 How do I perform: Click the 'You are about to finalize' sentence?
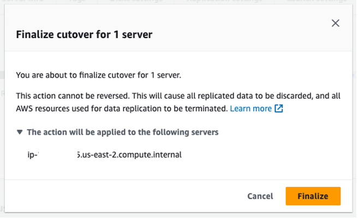click(x=99, y=75)
